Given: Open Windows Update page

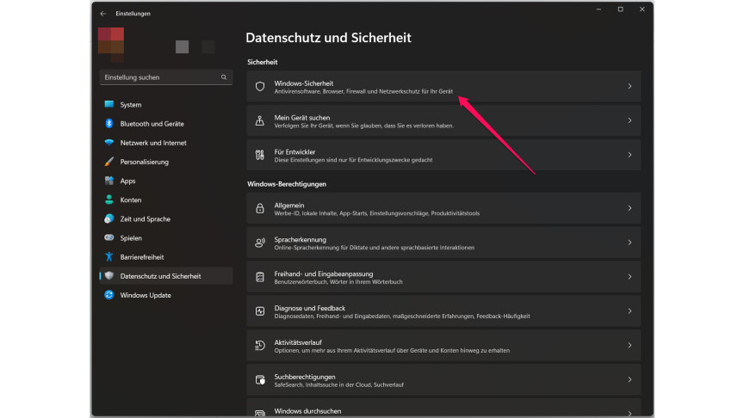Looking at the screenshot, I should click(x=165, y=295).
